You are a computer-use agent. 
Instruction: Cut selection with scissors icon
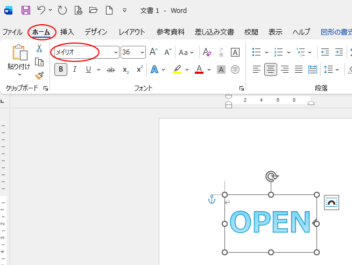(x=39, y=48)
